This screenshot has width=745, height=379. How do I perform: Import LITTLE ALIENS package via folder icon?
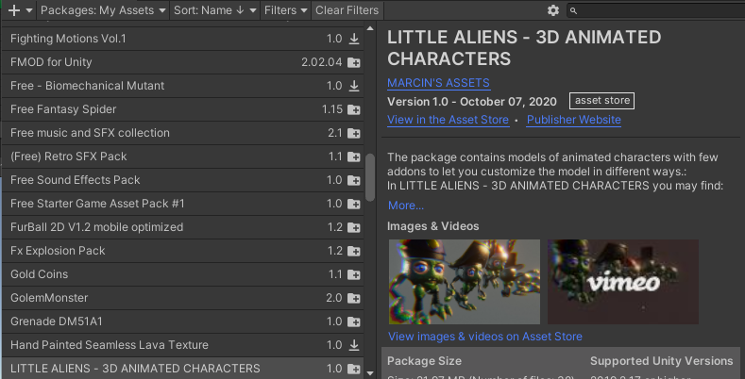tap(353, 369)
